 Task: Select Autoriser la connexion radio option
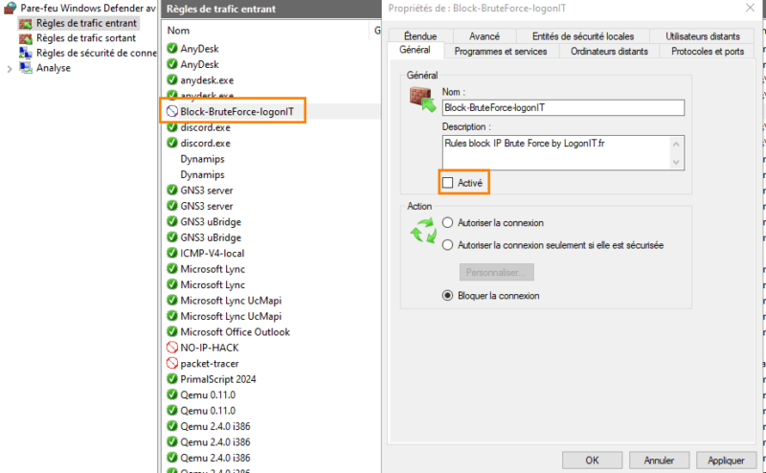(x=448, y=222)
